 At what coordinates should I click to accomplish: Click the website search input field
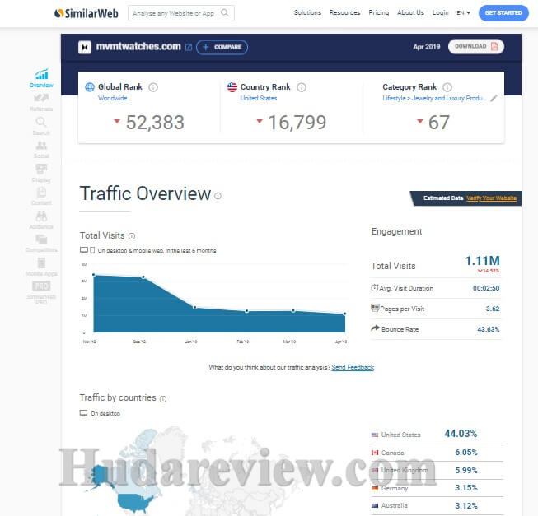point(181,13)
